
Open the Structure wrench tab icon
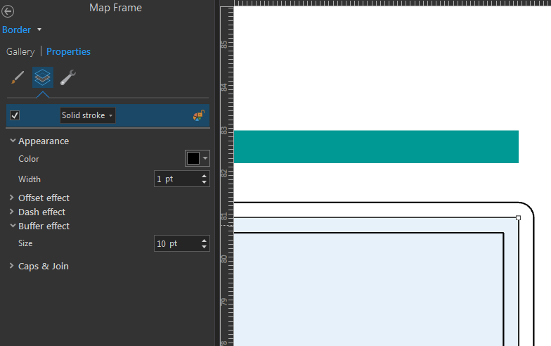click(67, 77)
